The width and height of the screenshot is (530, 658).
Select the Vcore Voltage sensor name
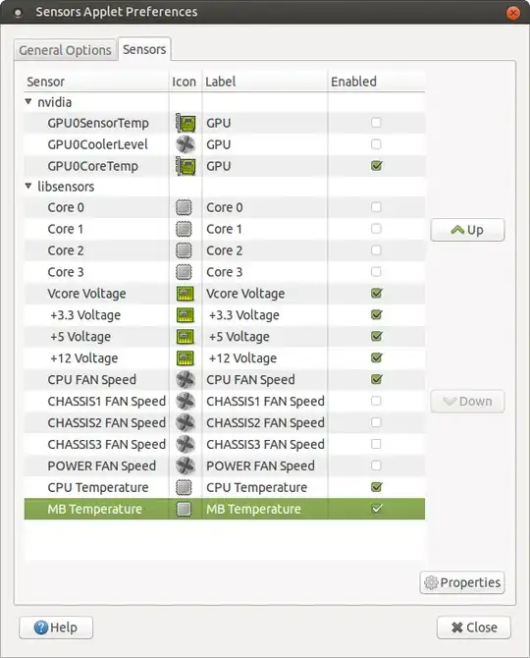pyautogui.click(x=86, y=294)
